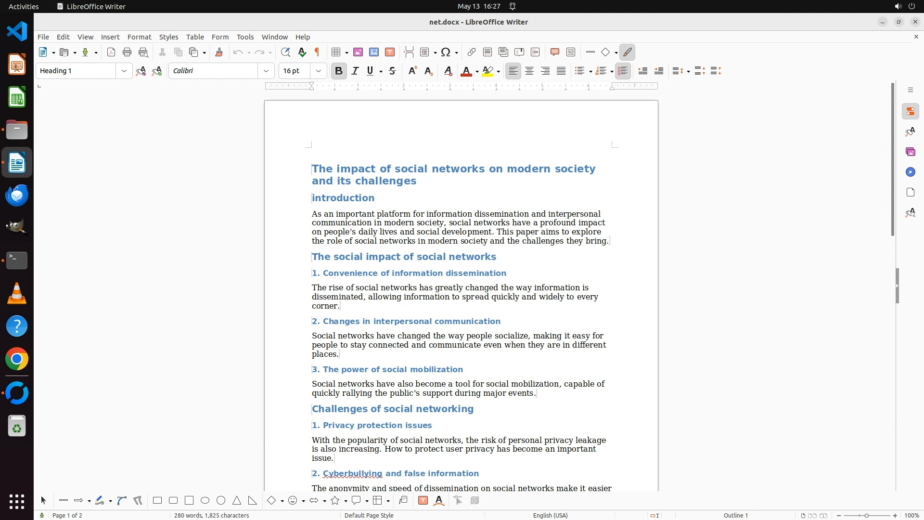Click the zoom slider in status bar
Viewport: 924px width, 520px height.
(867, 515)
